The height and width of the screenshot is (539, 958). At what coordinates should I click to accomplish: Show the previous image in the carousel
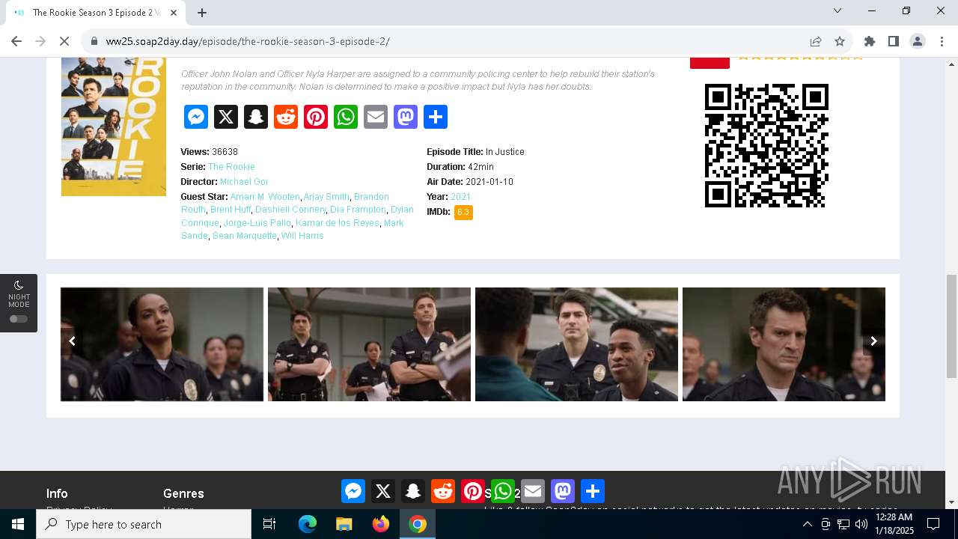point(72,341)
